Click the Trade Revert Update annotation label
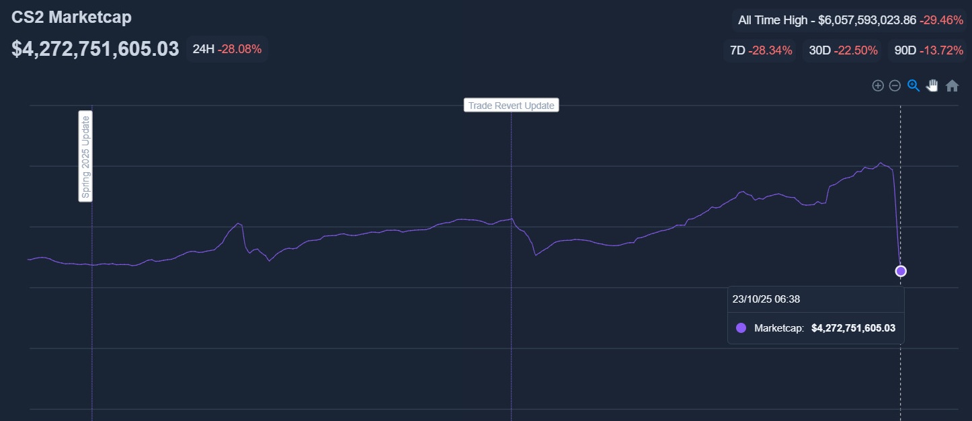Screen dimensions: 972x421 click(511, 105)
